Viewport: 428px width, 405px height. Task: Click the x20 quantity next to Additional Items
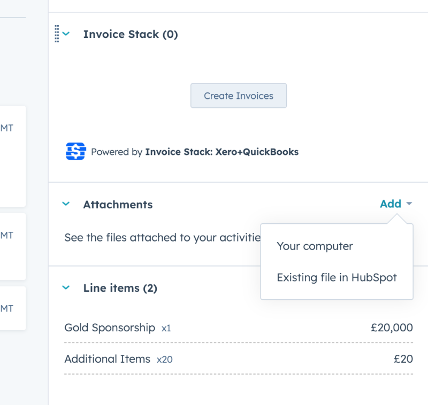tap(164, 360)
